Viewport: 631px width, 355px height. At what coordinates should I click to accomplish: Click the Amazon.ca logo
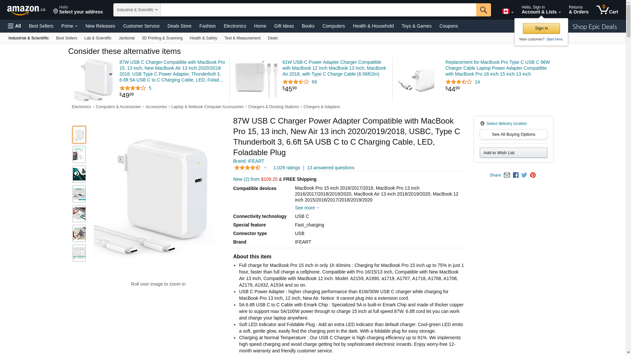[x=26, y=10]
